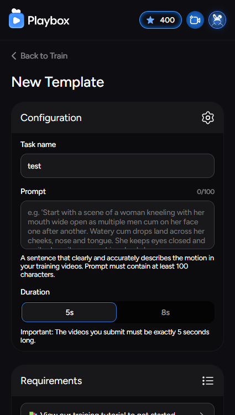Image resolution: width=235 pixels, height=415 pixels.
Task: Open the Configuration gear settings icon
Action: pos(208,118)
